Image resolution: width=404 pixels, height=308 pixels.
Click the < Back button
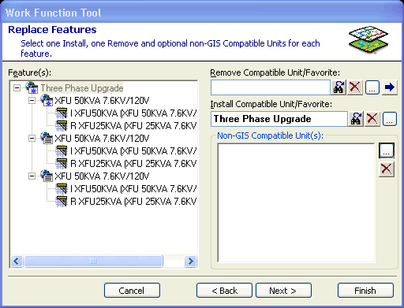coord(224,291)
